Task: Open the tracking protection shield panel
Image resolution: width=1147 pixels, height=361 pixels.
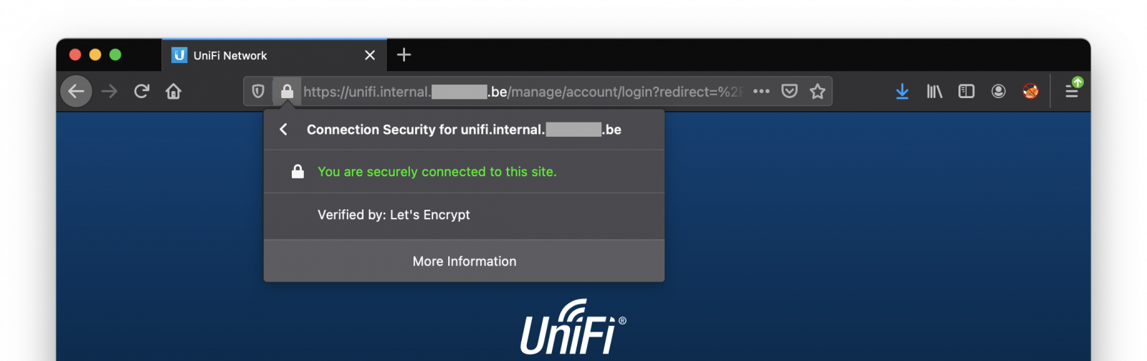Action: coord(258,91)
